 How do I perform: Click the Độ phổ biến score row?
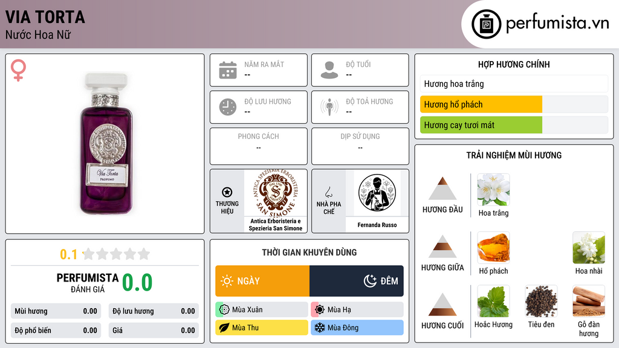pyautogui.click(x=56, y=330)
